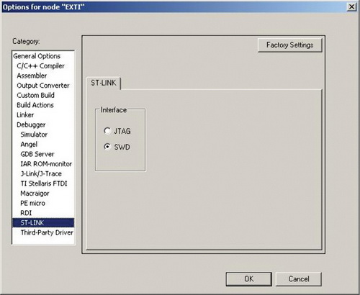
Task: Select General Options category
Action: click(37, 56)
